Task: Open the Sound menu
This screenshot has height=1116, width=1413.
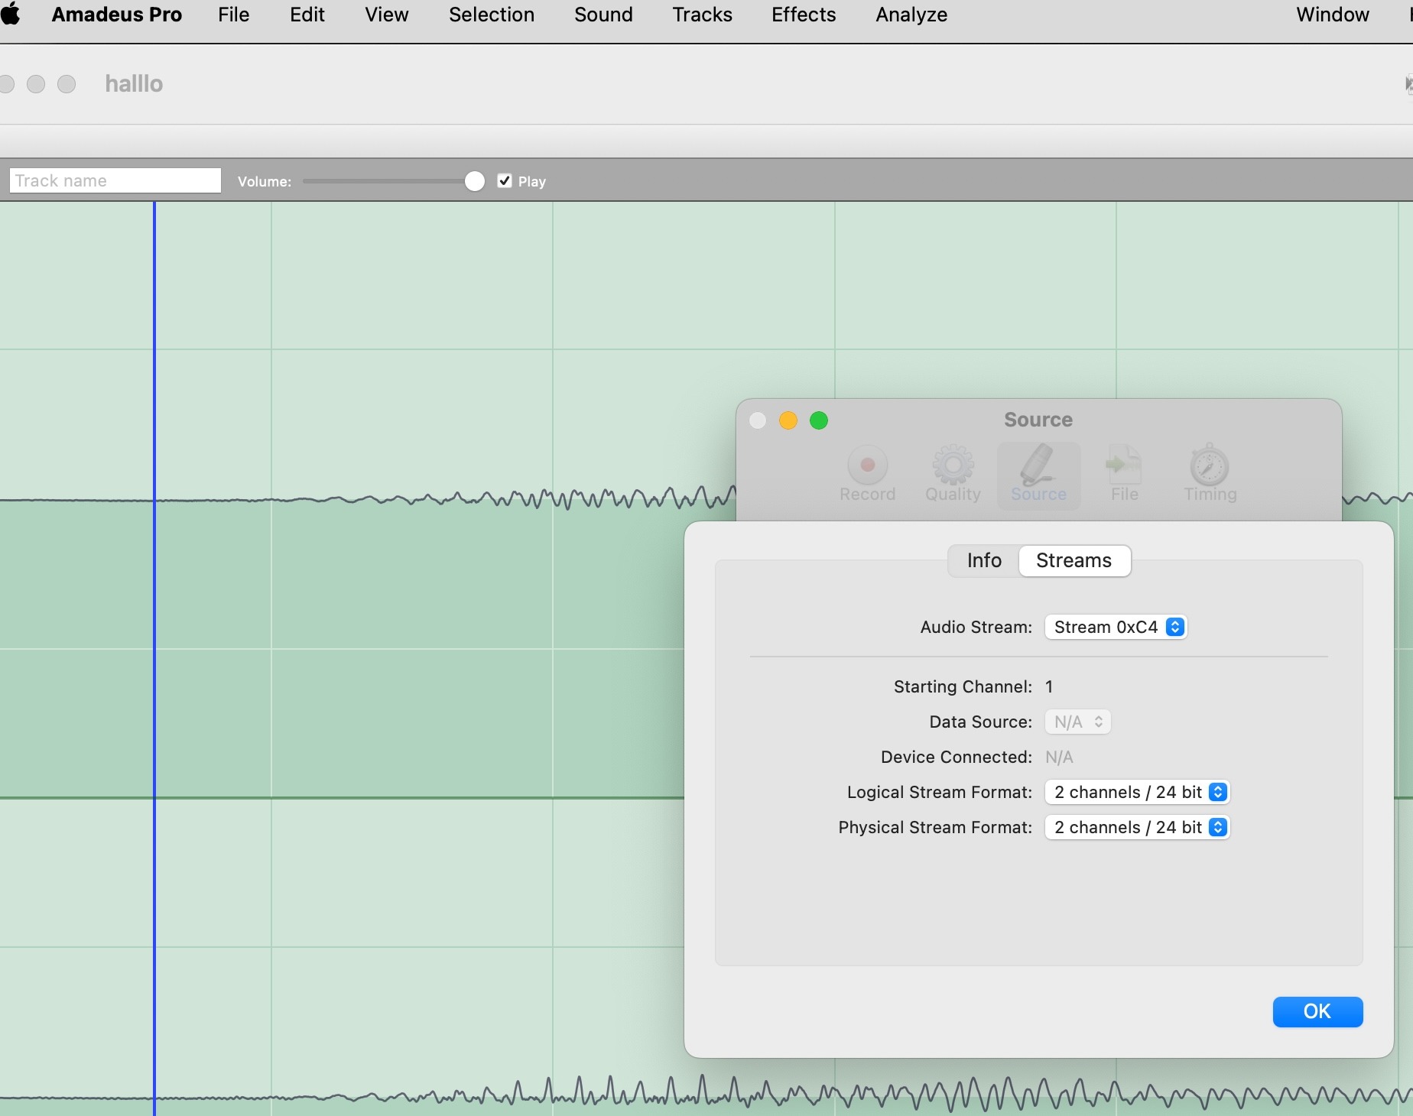Action: 603,15
